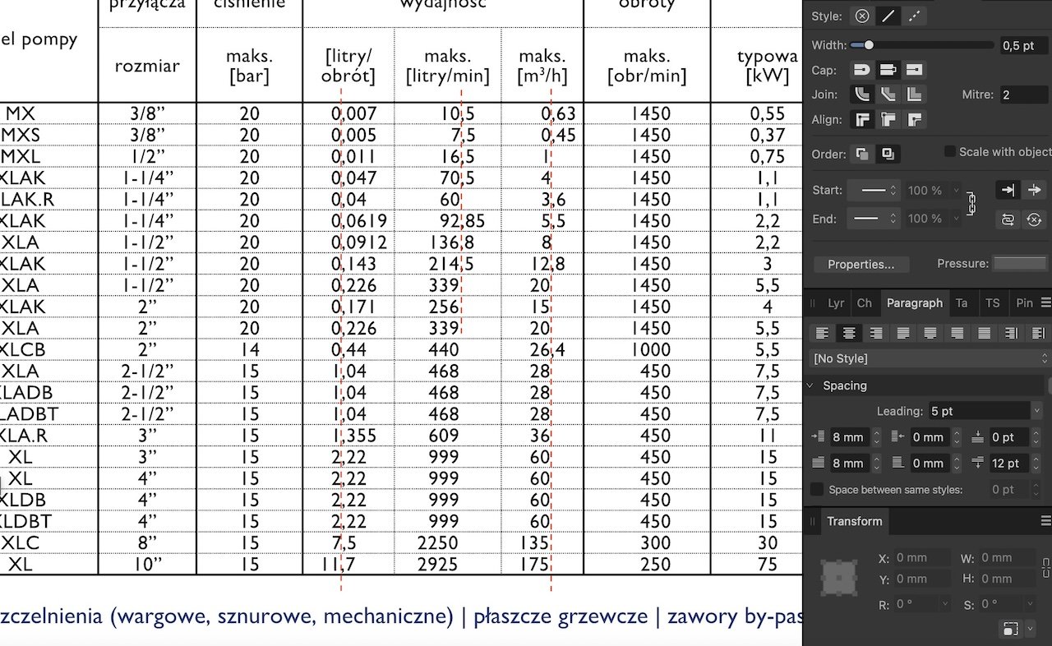
Task: Click the stroke Width slider
Action: tap(922, 45)
